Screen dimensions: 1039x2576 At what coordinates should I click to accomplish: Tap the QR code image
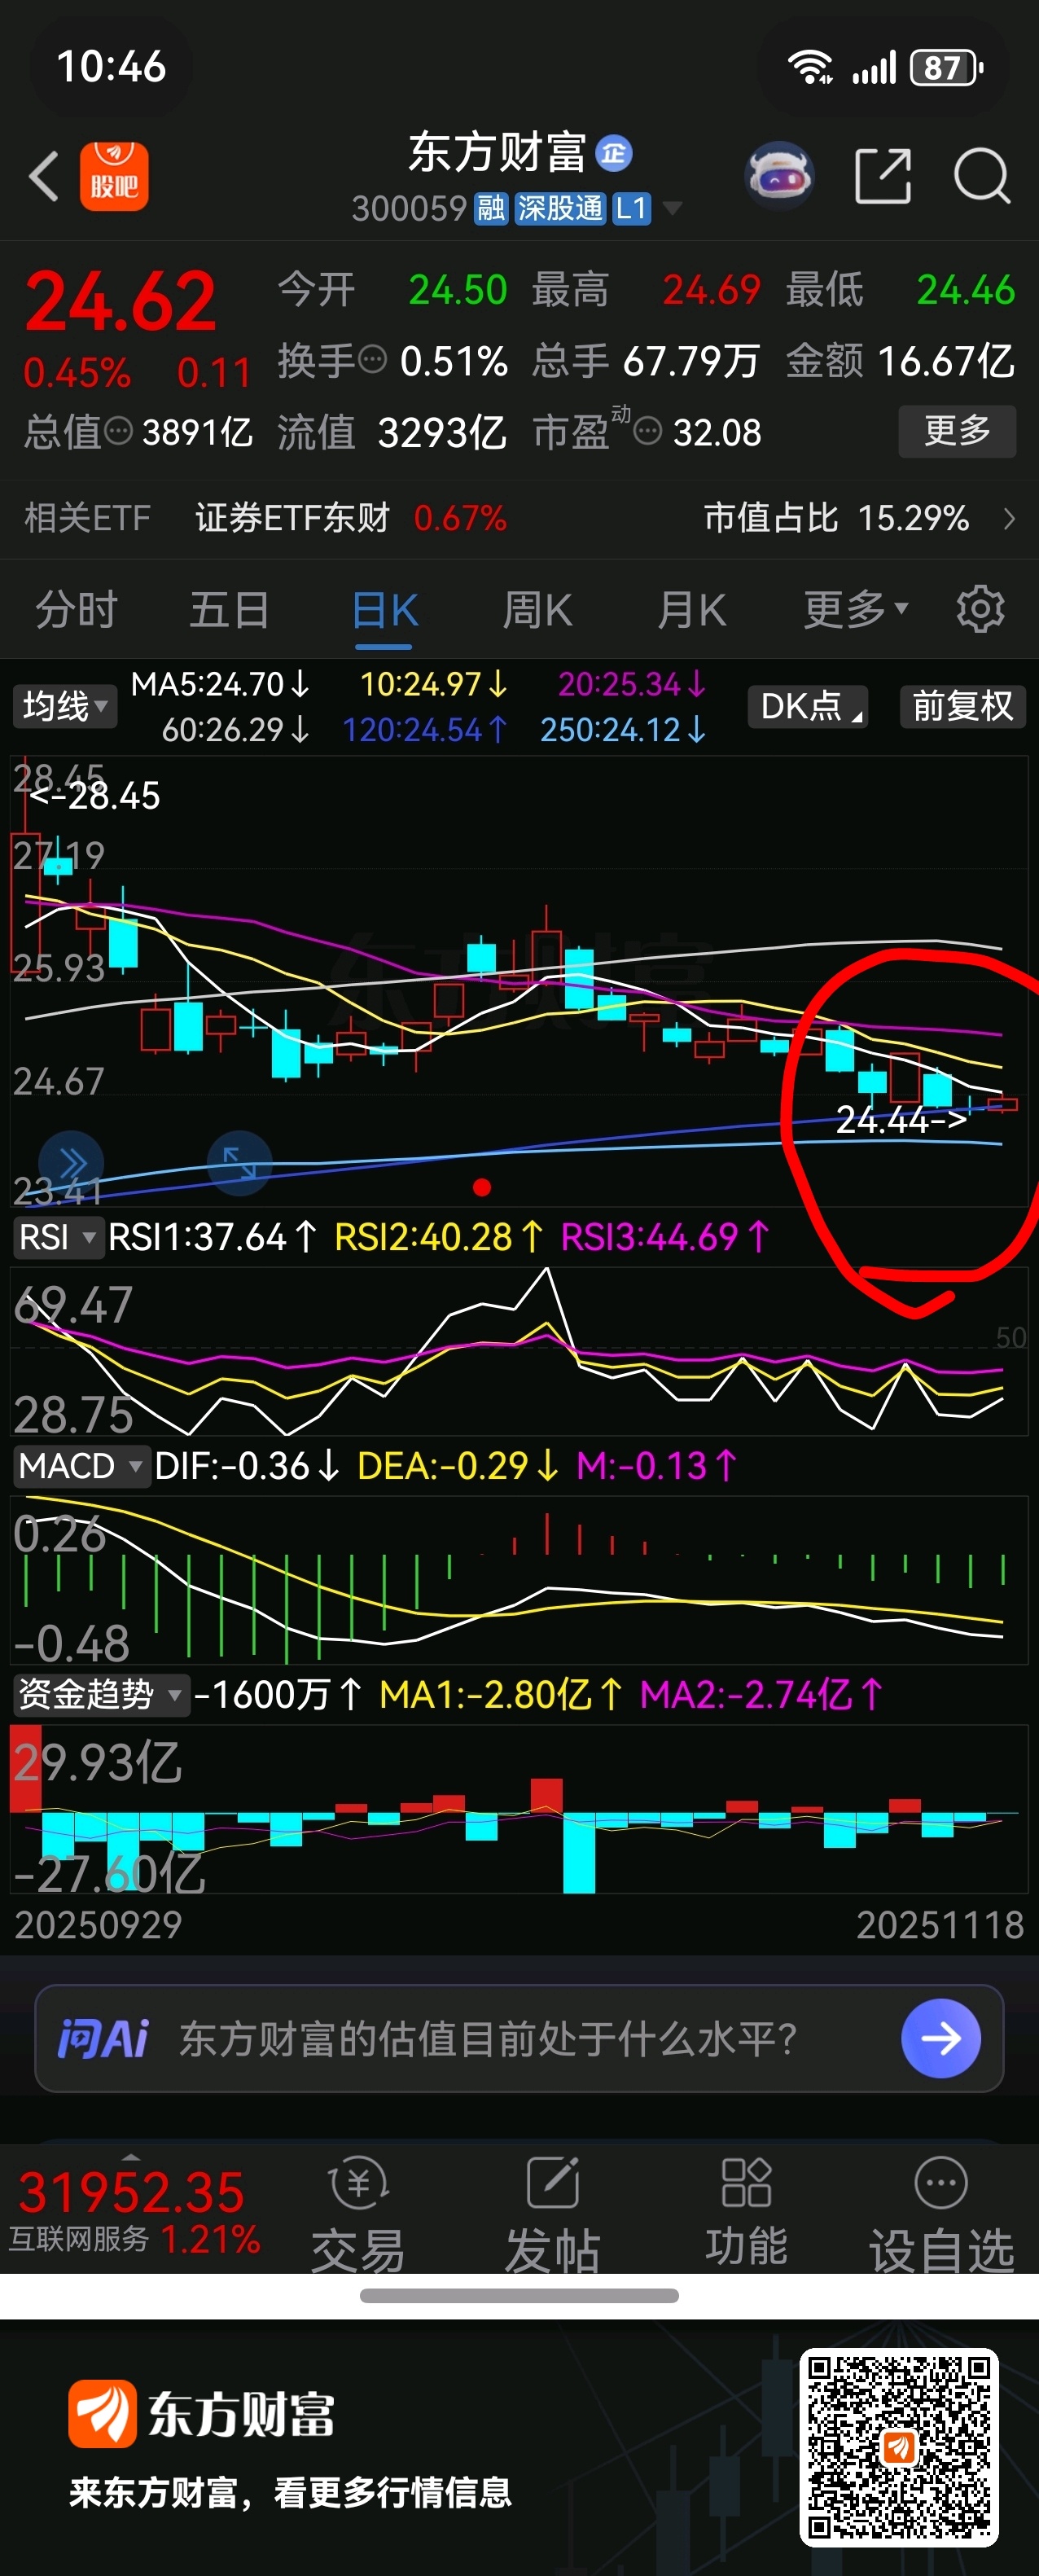(x=899, y=2446)
